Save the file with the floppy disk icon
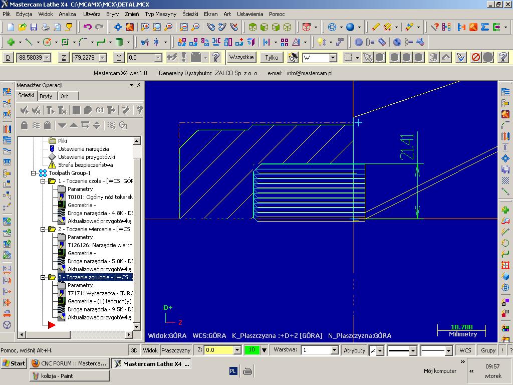The width and height of the screenshot is (513, 385). point(34,27)
